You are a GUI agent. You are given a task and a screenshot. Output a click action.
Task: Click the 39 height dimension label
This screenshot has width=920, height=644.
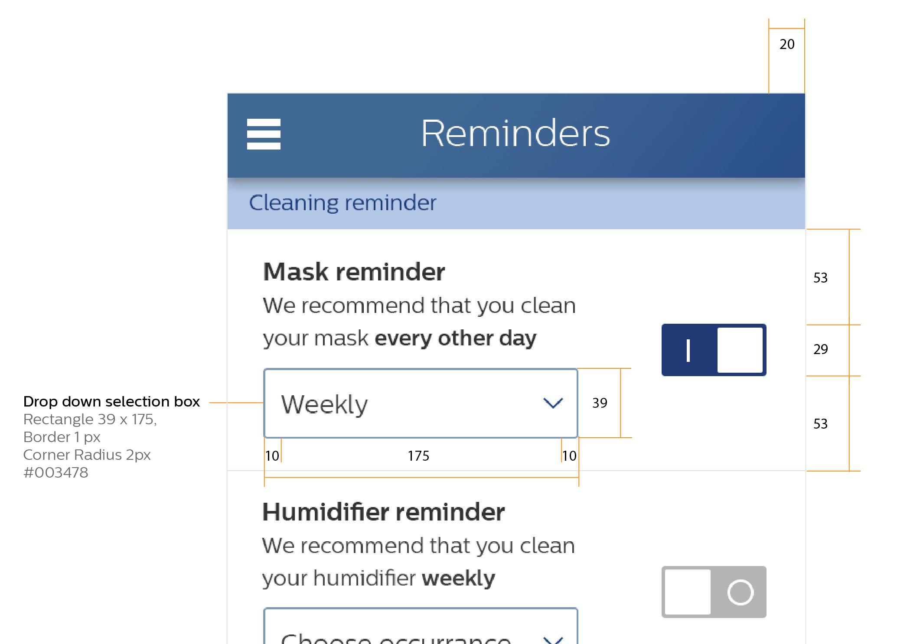click(600, 403)
